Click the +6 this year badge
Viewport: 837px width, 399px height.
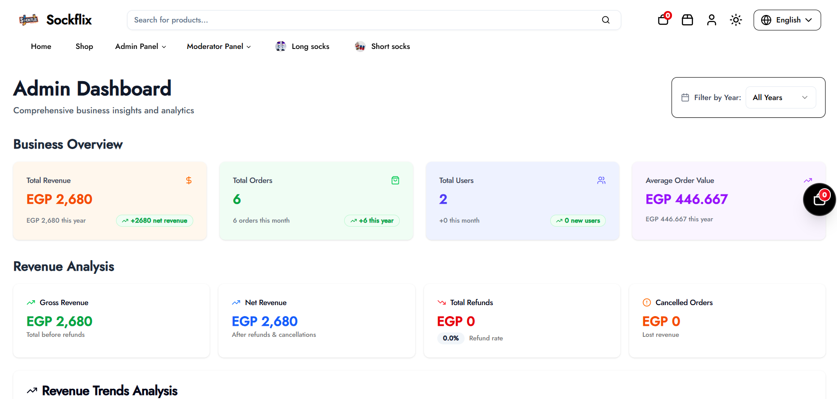click(372, 220)
